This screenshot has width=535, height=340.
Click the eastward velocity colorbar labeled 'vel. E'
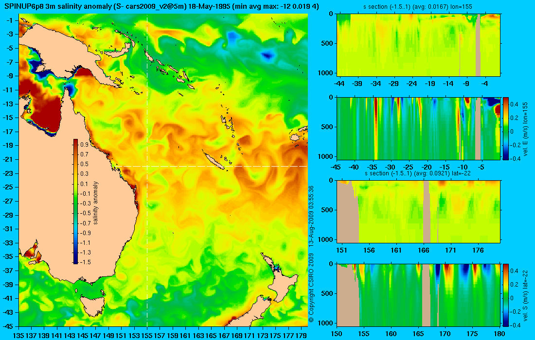(506, 128)
